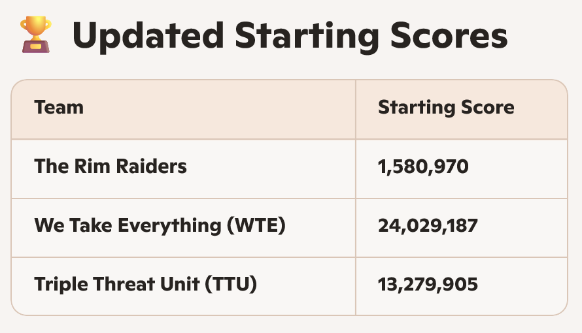Click the score 13,279,905
This screenshot has height=333, width=582.
click(x=428, y=285)
